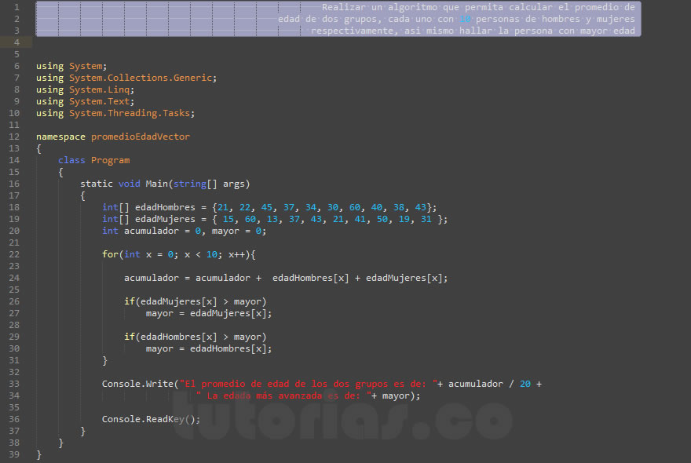The image size is (691, 463).
Task: Click the closing brace on line 39
Action: [x=38, y=454]
